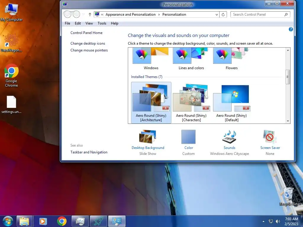Open Desktop Background settings
Screen dimensions: 303x227
pyautogui.click(x=148, y=142)
